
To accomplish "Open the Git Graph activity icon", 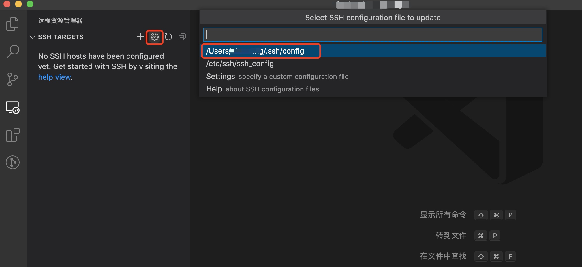I will point(13,162).
